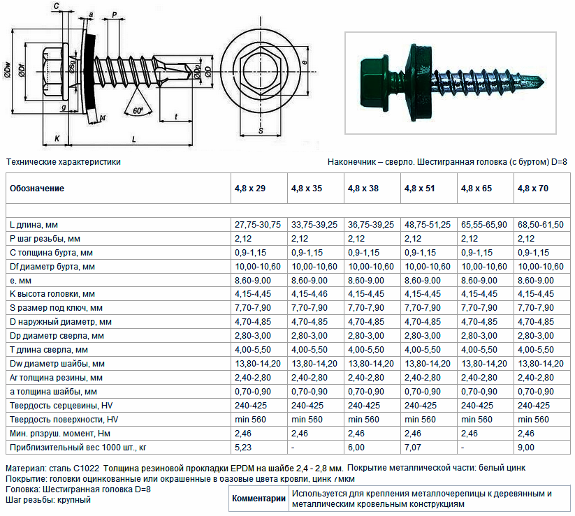Click the 'Технические характеристики' heading

coord(63,162)
